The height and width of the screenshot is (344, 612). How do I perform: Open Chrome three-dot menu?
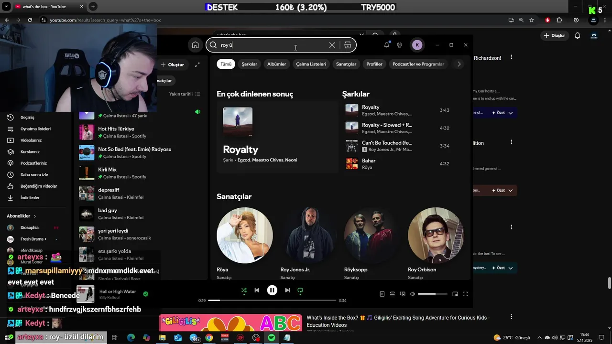606,20
